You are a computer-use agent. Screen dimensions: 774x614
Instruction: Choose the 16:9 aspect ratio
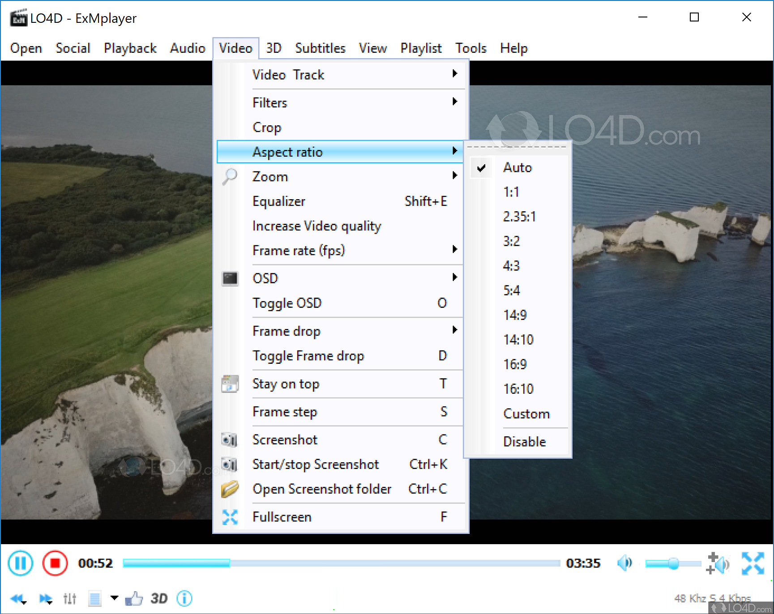click(515, 364)
